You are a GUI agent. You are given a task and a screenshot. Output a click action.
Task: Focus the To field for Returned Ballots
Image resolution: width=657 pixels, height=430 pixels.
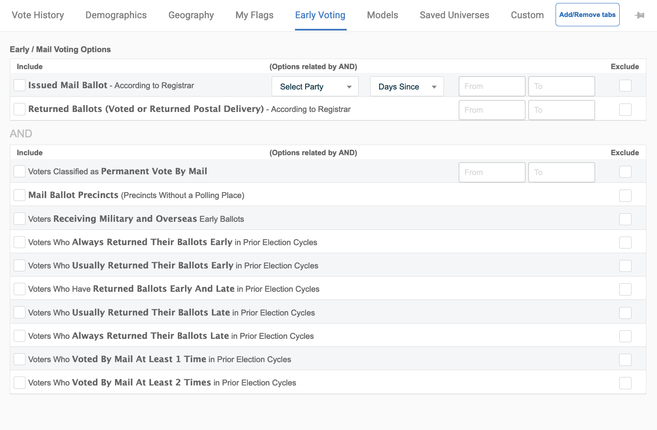click(562, 110)
